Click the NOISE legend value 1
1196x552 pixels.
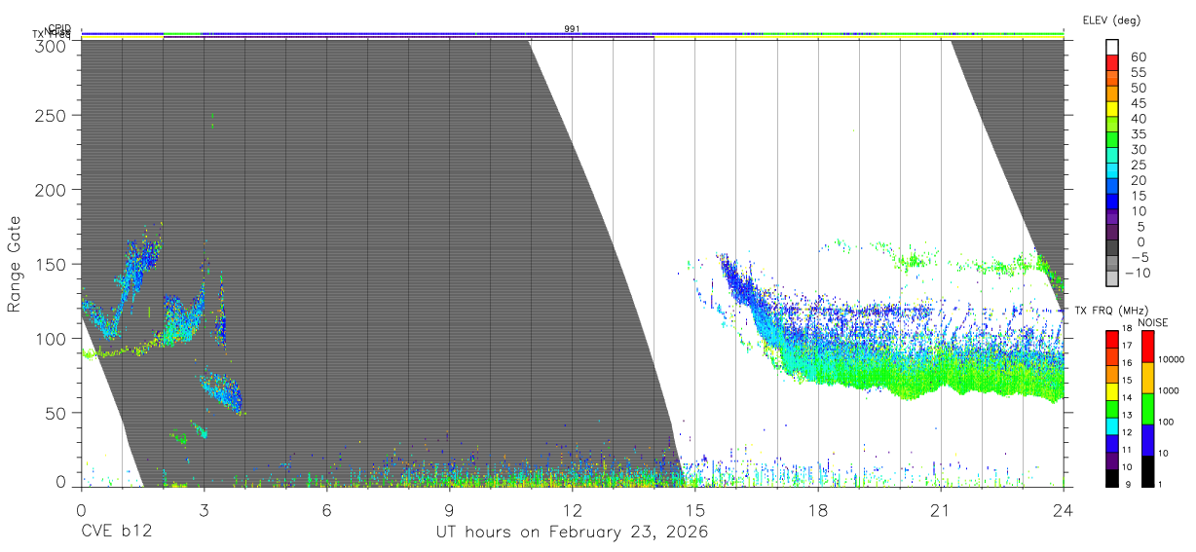(1161, 484)
